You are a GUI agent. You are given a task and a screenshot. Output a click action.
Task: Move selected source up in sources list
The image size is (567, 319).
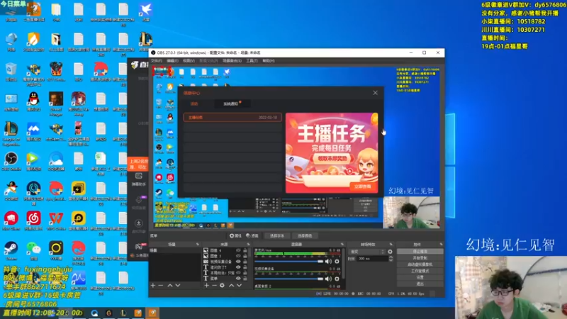pyautogui.click(x=232, y=286)
